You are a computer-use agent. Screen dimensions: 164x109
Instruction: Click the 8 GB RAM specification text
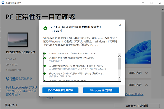coord(11,59)
